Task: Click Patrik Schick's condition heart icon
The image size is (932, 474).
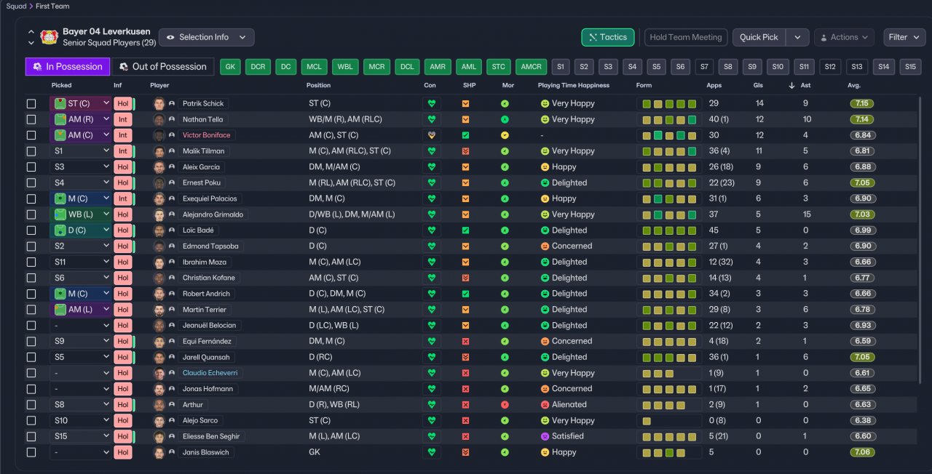Action: point(431,104)
